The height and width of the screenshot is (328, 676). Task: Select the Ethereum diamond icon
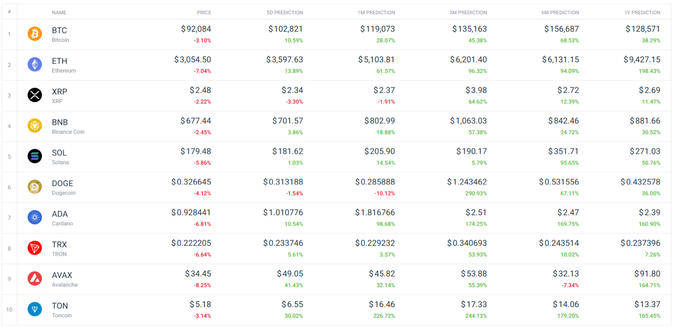pos(34,64)
